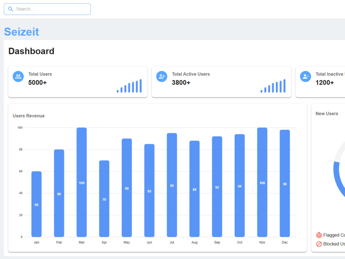This screenshot has height=259, width=345.
Task: Click the Oct bar labeled 94
Action: click(240, 185)
